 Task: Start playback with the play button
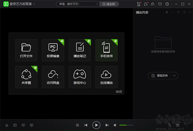tap(96, 125)
